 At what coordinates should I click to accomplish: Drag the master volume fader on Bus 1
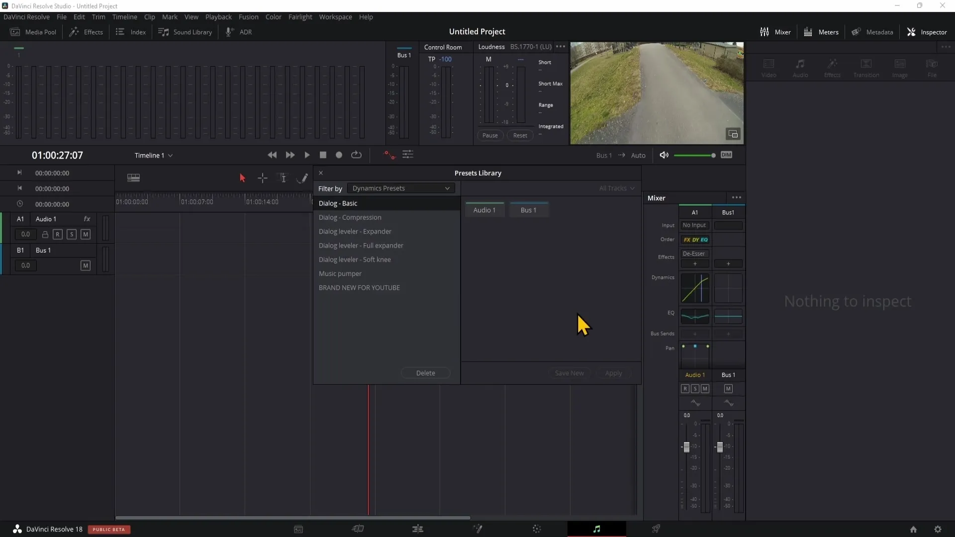pos(720,447)
